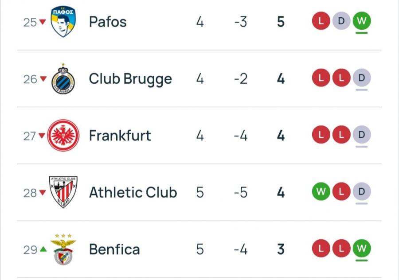The height and width of the screenshot is (280, 399).
Task: Go to the Athletic Club team name
Action: click(x=133, y=192)
